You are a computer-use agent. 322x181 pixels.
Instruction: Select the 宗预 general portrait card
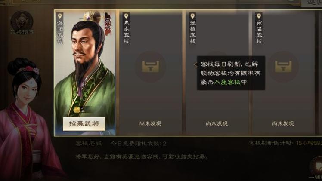click(85, 73)
